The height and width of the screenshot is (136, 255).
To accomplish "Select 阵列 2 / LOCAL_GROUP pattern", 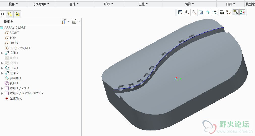I will tap(26, 93).
